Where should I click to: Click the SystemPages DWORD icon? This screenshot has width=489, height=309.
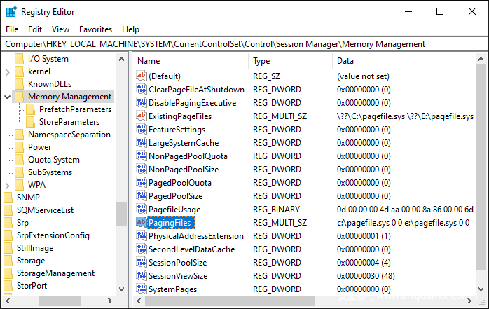click(142, 289)
